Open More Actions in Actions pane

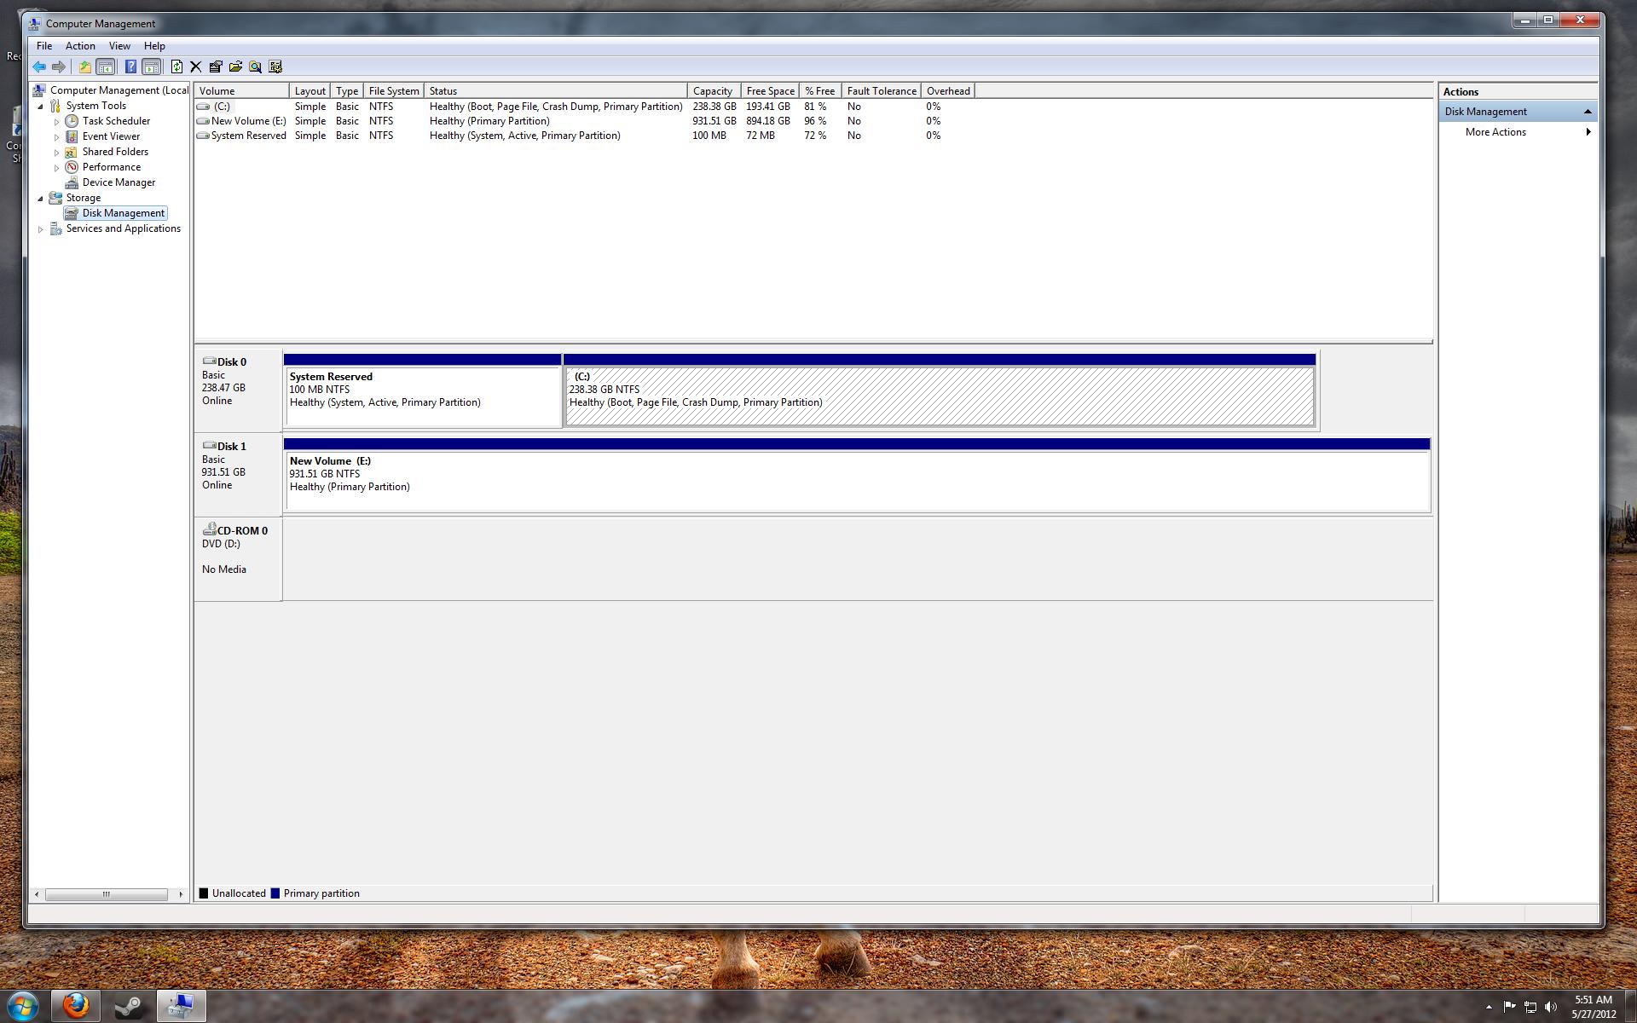[1495, 132]
